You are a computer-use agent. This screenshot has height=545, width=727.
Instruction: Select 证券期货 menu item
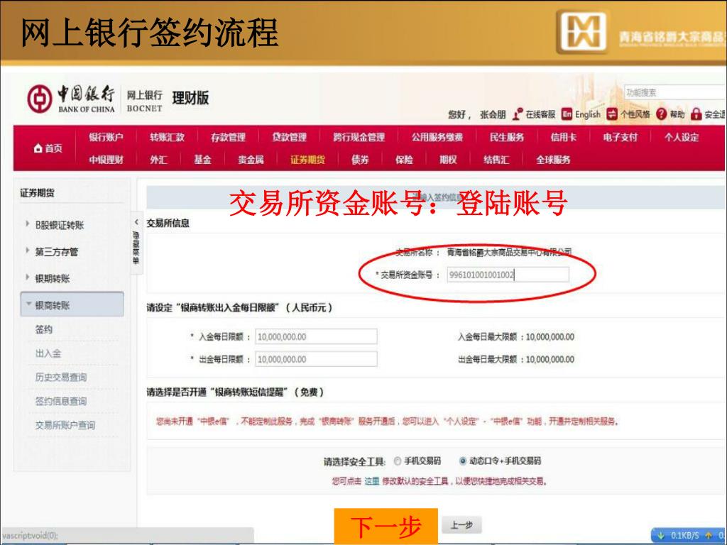(x=307, y=160)
